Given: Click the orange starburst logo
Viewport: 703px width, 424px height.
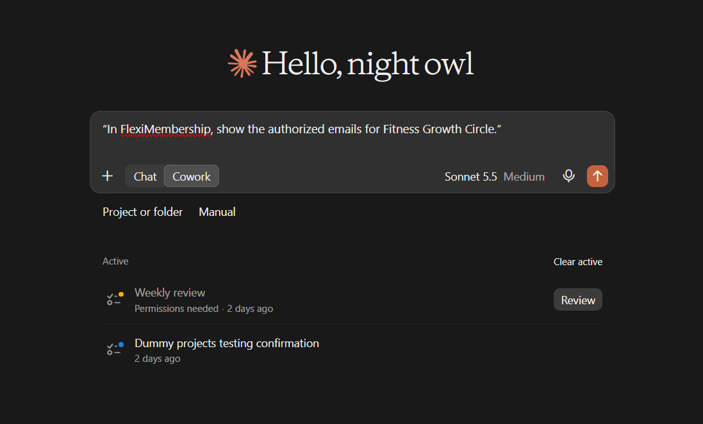Looking at the screenshot, I should [x=242, y=63].
